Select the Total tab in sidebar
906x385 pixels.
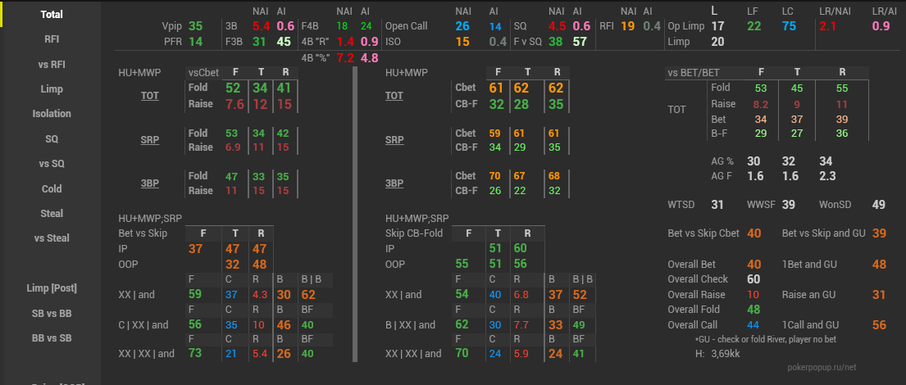pyautogui.click(x=52, y=14)
